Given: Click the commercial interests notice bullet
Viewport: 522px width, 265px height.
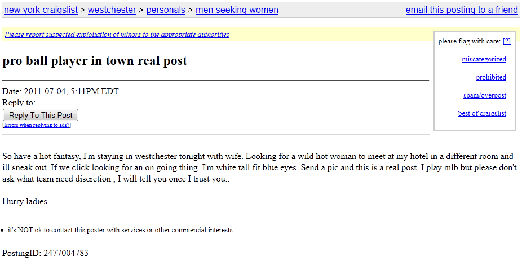Looking at the screenshot, I should (x=120, y=230).
